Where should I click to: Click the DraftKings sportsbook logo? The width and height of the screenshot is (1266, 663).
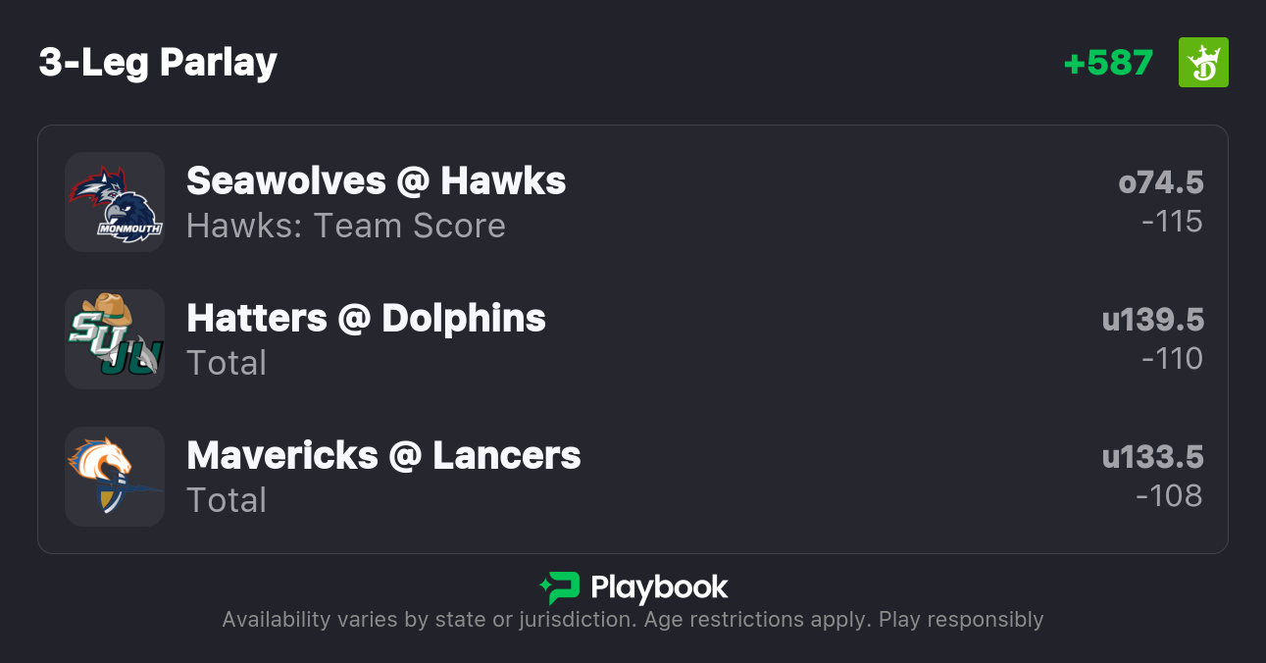point(1202,63)
